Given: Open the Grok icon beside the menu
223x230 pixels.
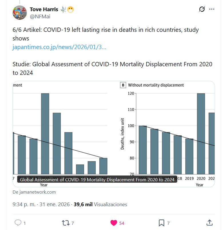Looking at the screenshot, I should (x=202, y=9).
